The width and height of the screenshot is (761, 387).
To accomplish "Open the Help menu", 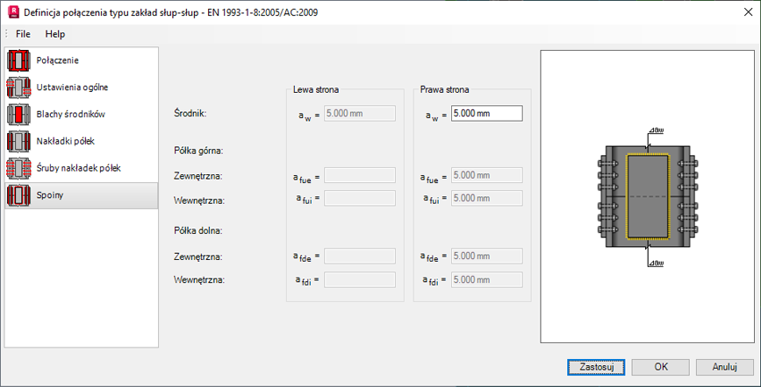I will pos(55,34).
